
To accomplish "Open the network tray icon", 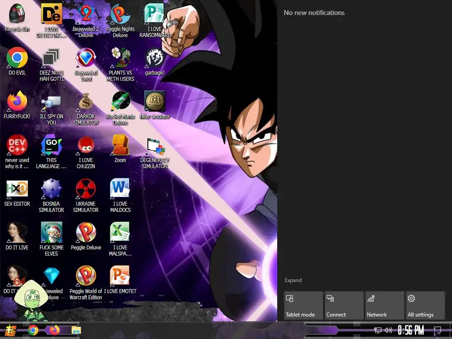I will (378, 330).
